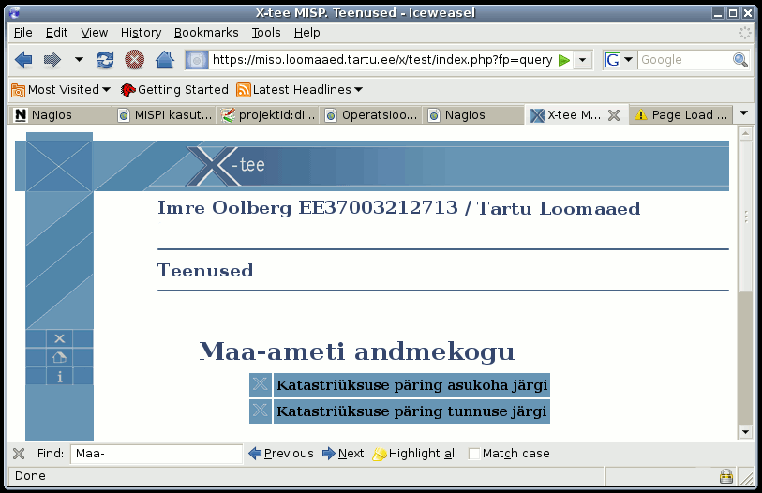Click the house icon in the sidebar
The image size is (762, 493).
[59, 357]
